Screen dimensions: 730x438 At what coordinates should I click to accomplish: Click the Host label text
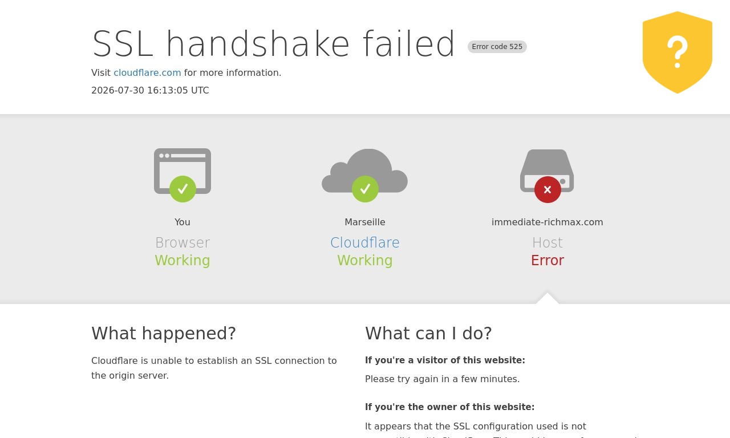(547, 243)
